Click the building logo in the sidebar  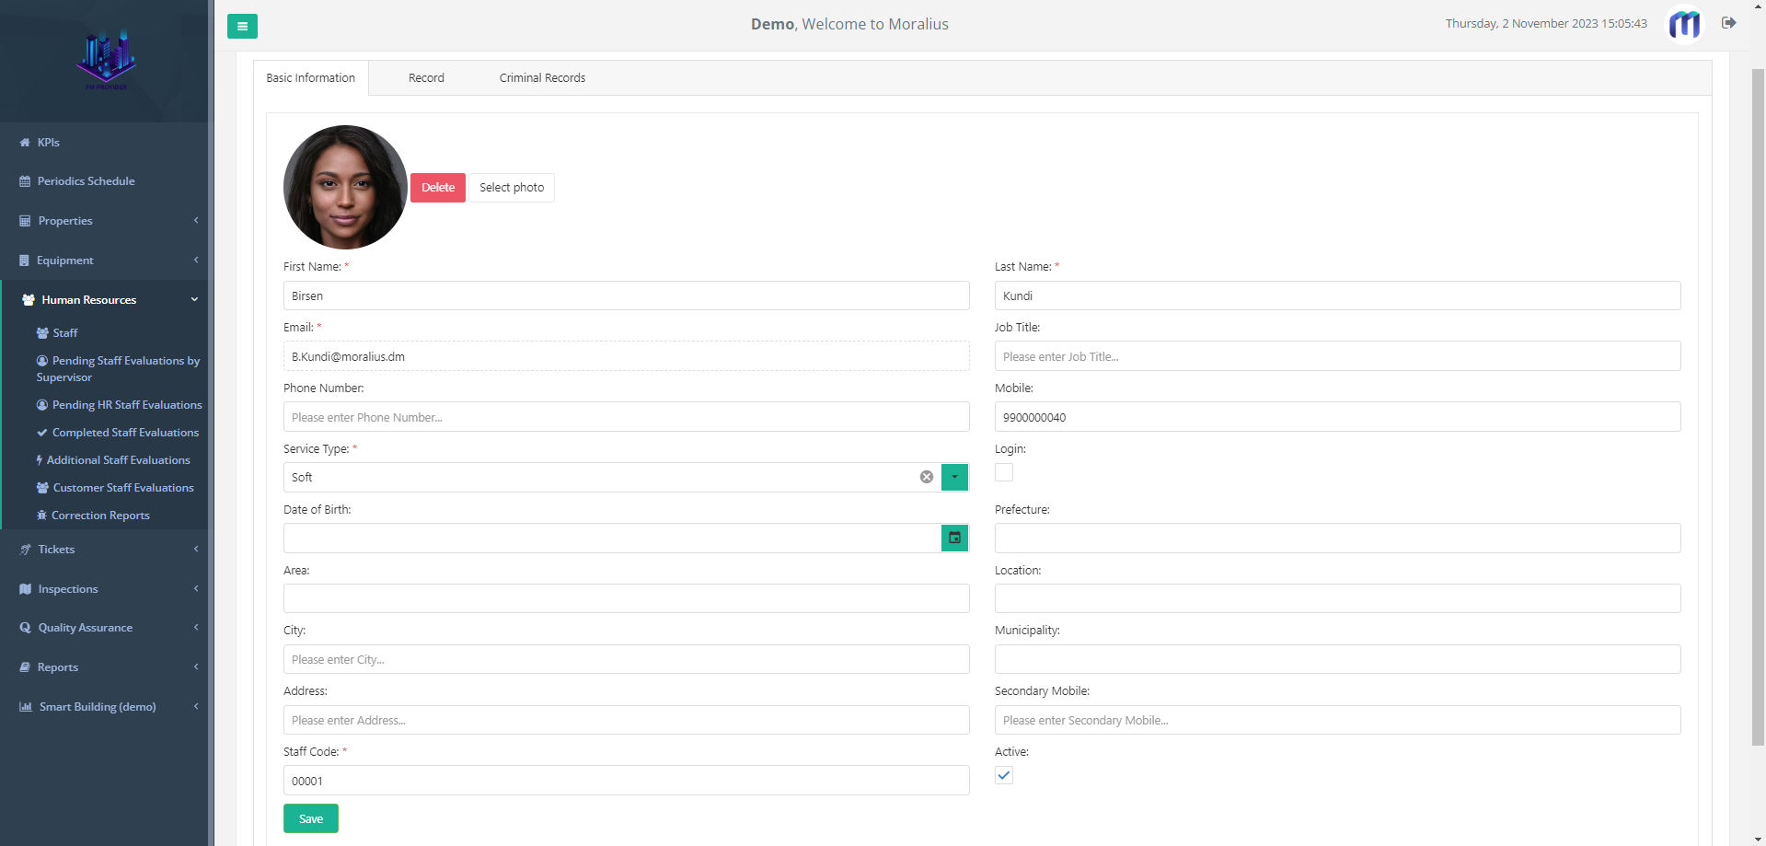[x=106, y=60]
